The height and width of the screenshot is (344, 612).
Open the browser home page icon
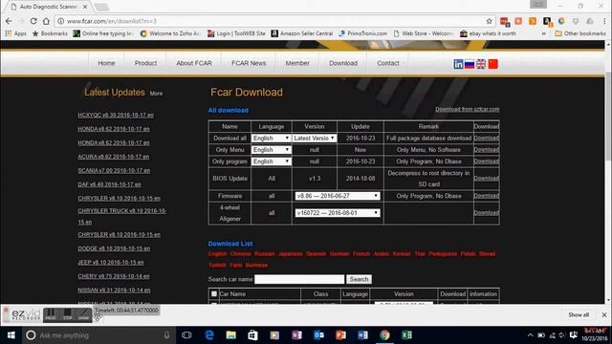(46, 21)
